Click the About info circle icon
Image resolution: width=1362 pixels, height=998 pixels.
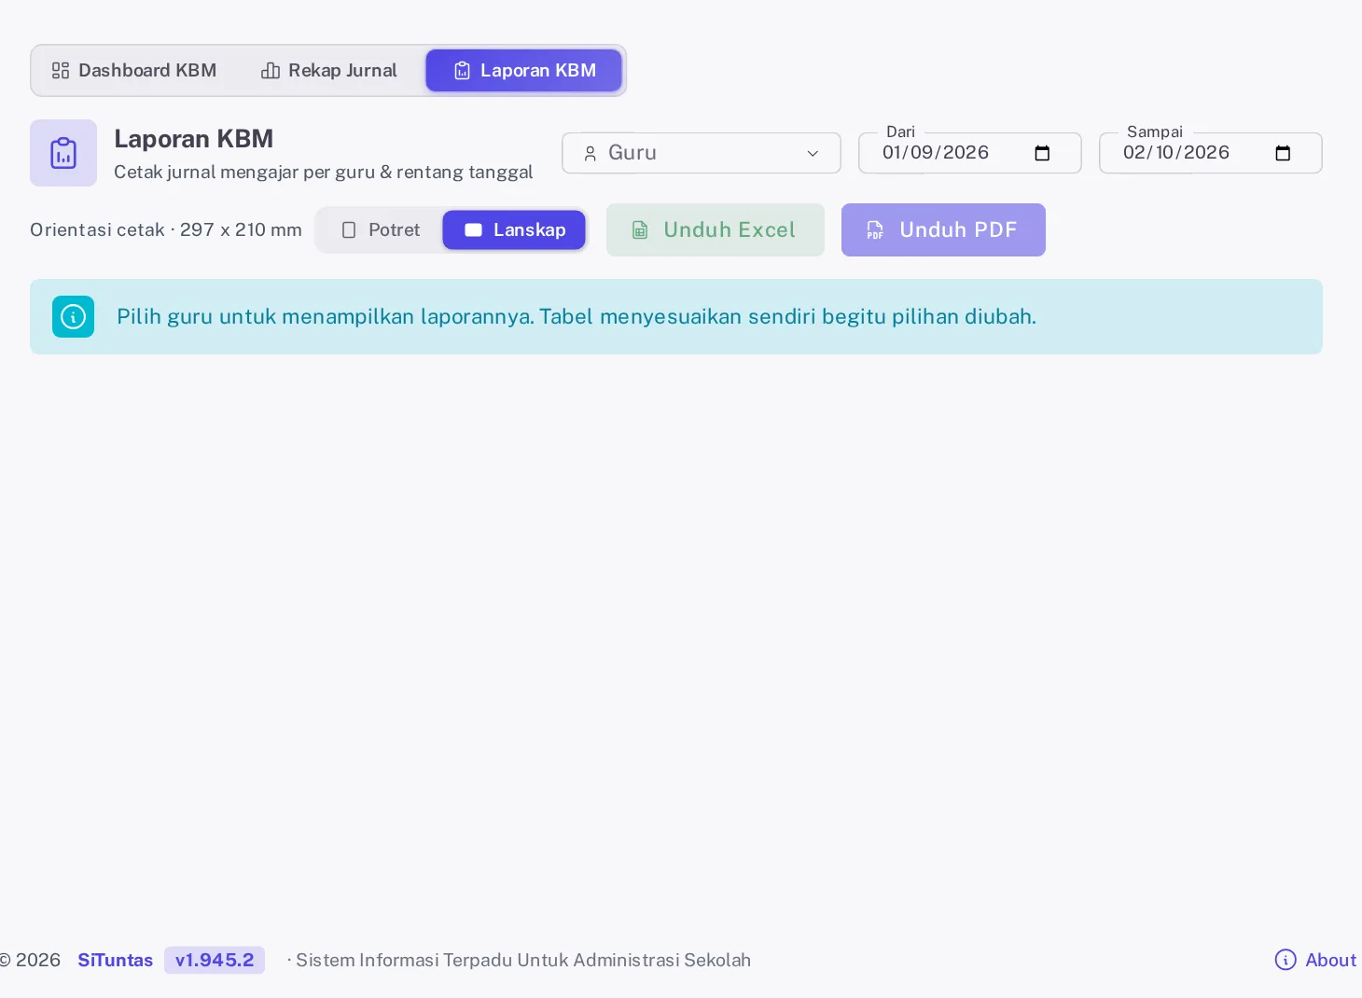click(x=1286, y=960)
